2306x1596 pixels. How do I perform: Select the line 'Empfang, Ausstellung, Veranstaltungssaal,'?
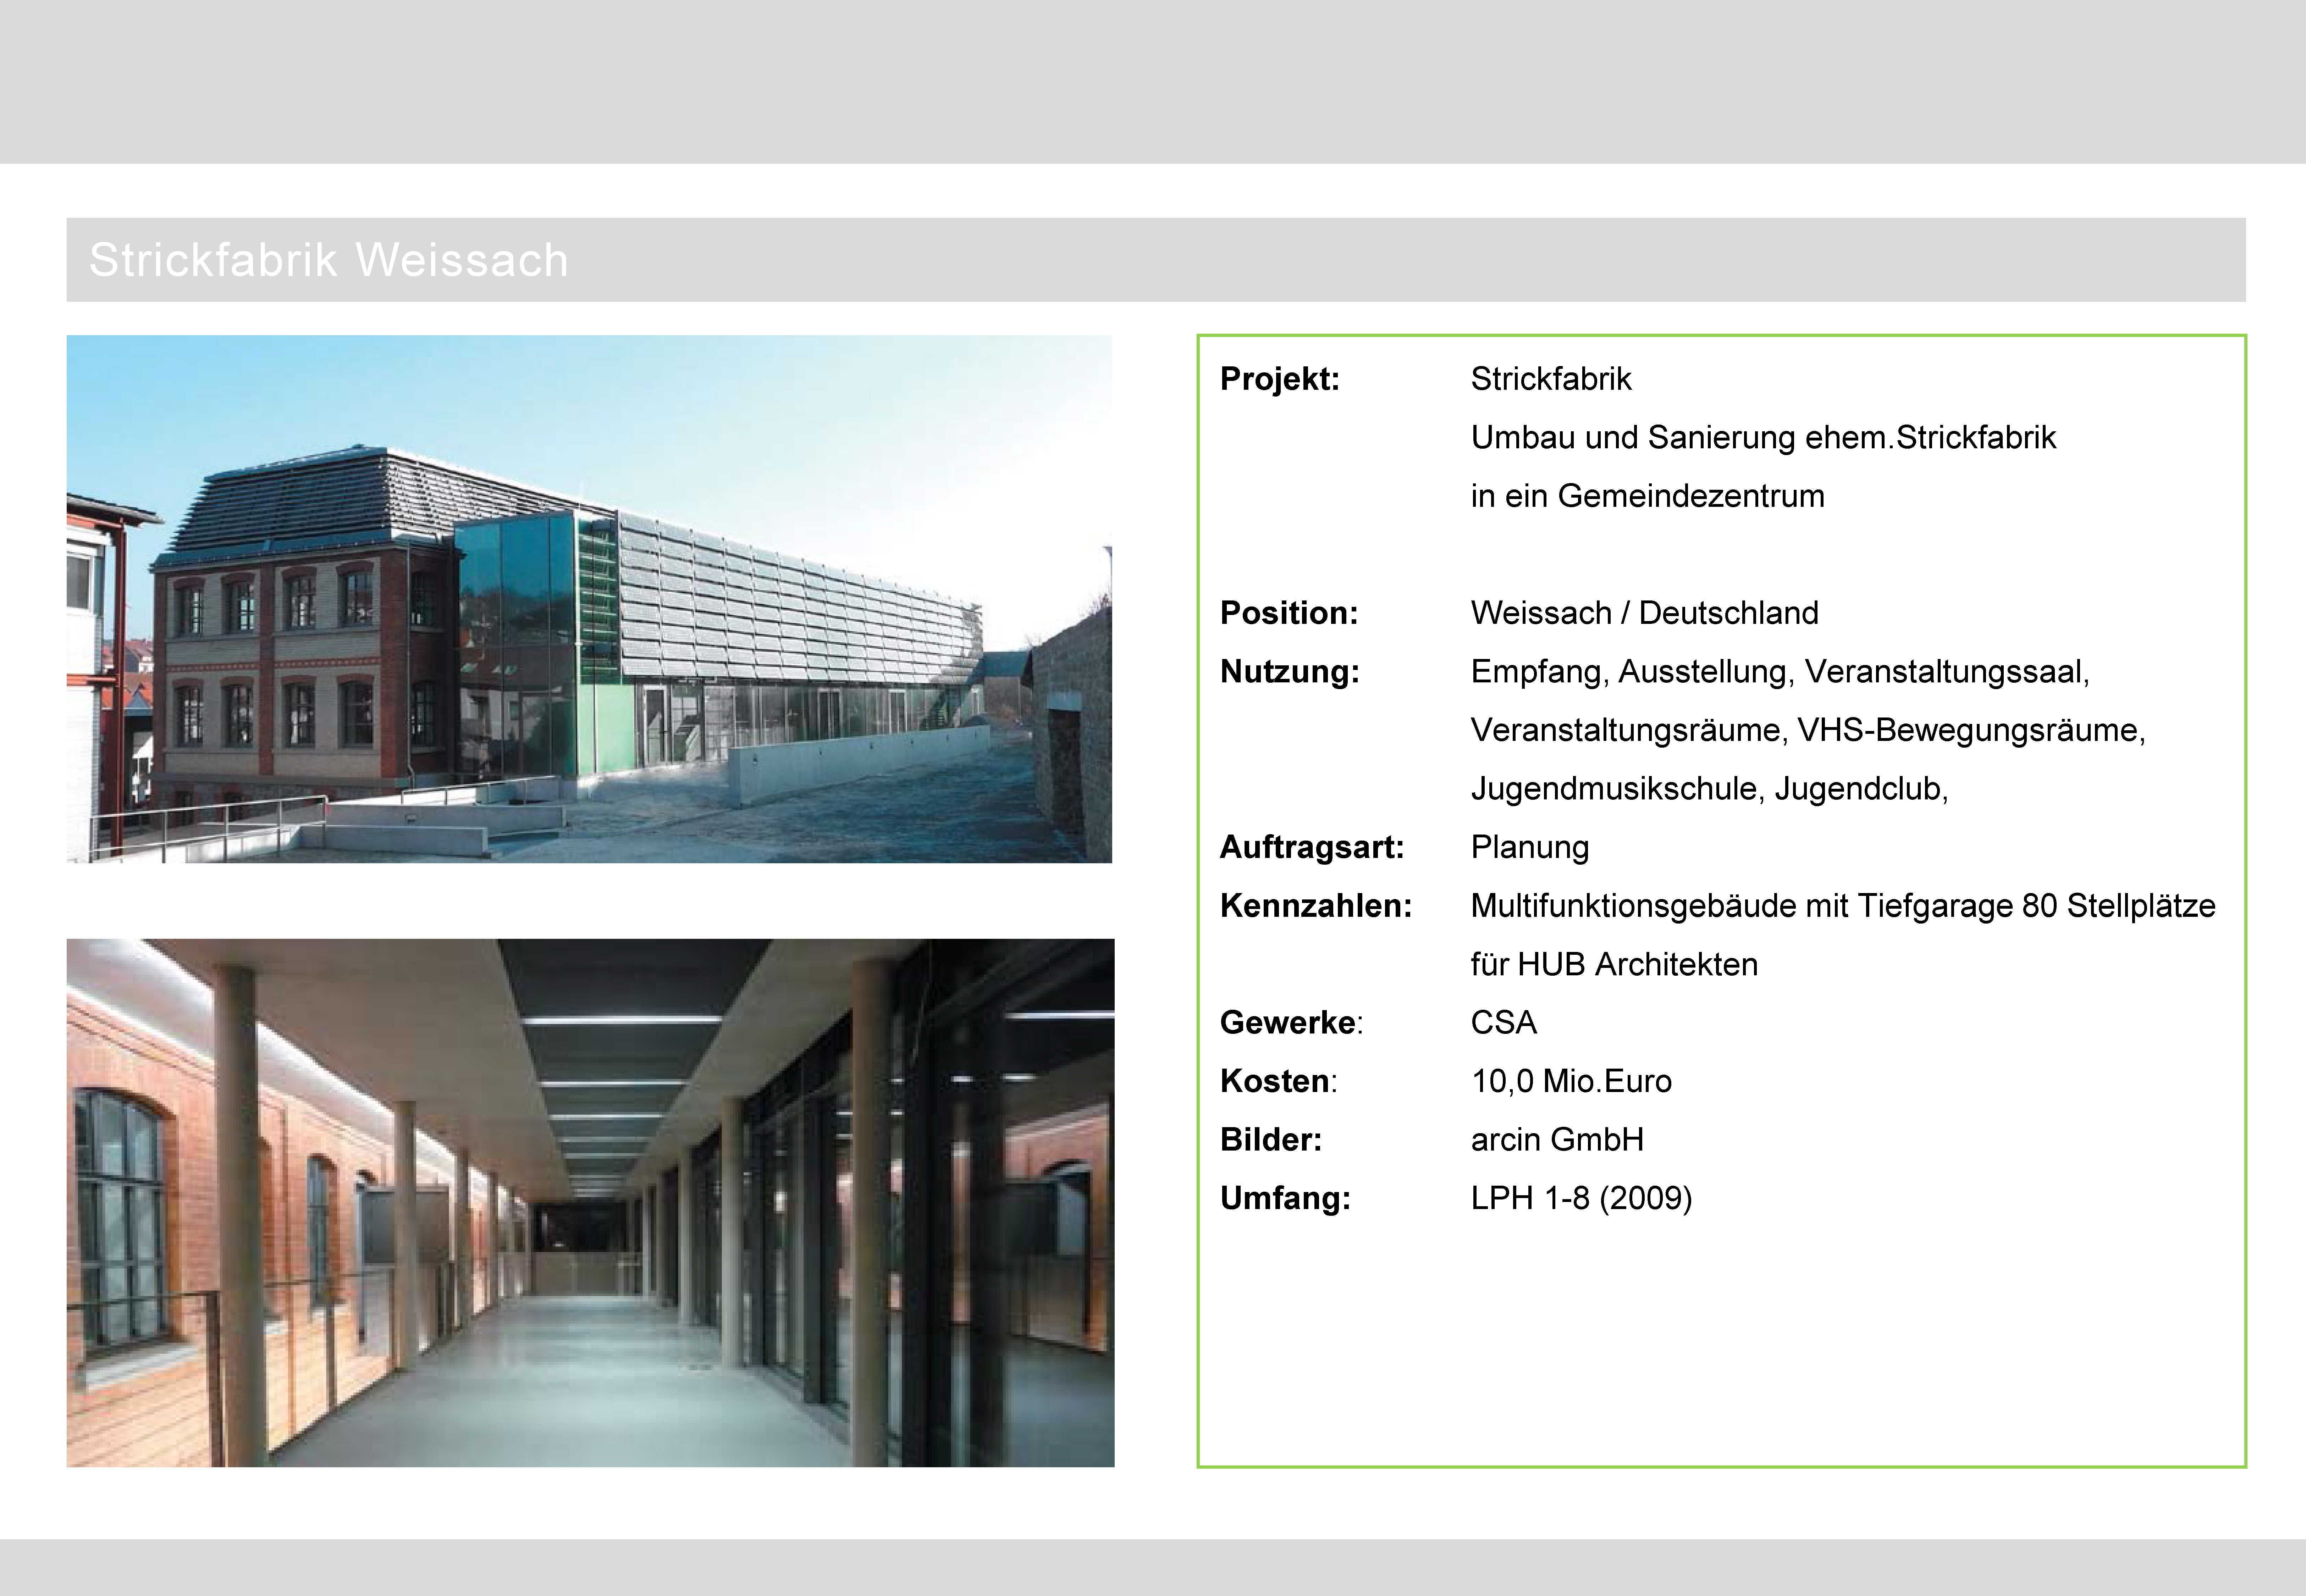pos(1780,672)
